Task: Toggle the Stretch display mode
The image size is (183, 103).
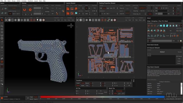Action: pyautogui.click(x=36, y=97)
